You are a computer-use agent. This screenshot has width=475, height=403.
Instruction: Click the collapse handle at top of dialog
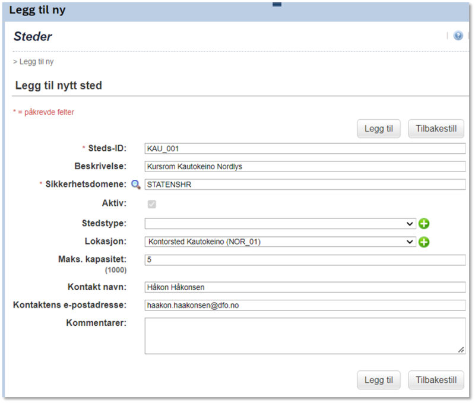[x=277, y=4]
